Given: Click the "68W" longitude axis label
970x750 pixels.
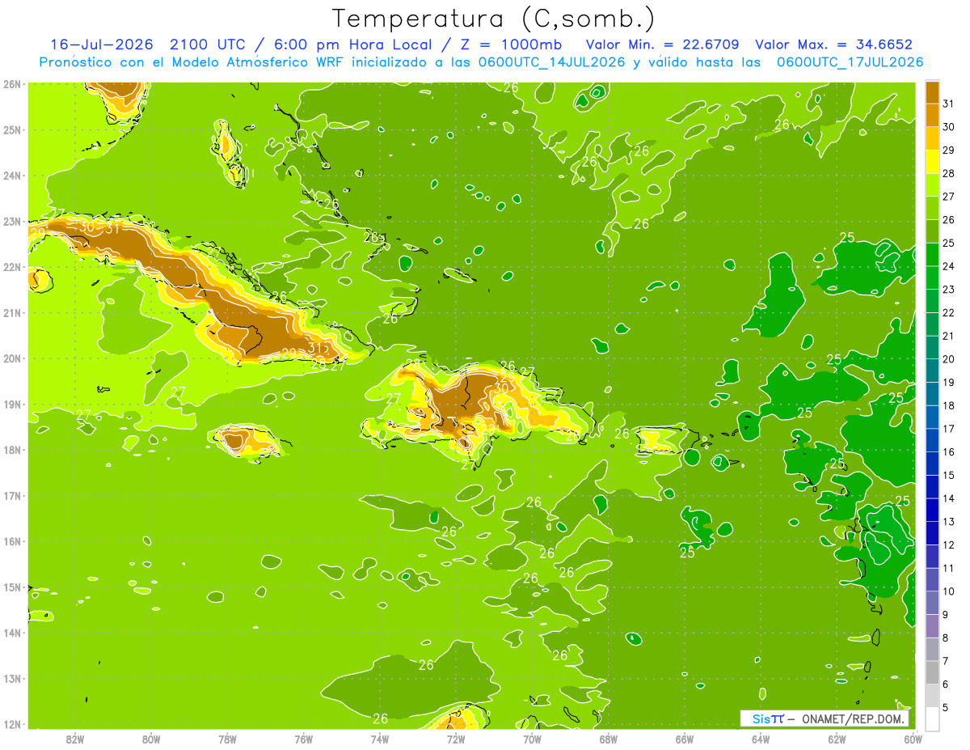Looking at the screenshot, I should pyautogui.click(x=608, y=739).
